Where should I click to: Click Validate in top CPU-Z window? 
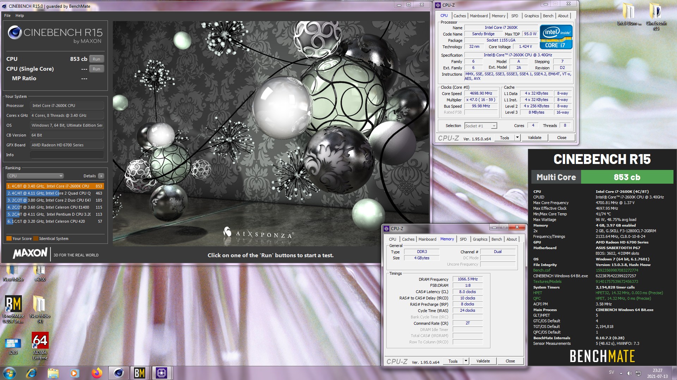[x=535, y=138]
